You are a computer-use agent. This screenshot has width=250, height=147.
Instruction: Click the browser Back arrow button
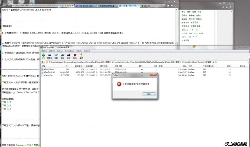point(4,5)
